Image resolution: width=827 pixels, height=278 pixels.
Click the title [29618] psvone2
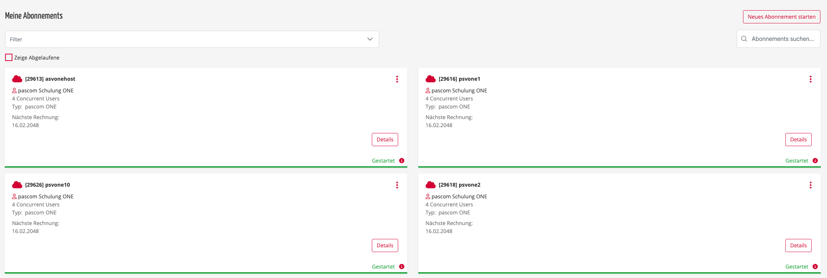point(460,185)
